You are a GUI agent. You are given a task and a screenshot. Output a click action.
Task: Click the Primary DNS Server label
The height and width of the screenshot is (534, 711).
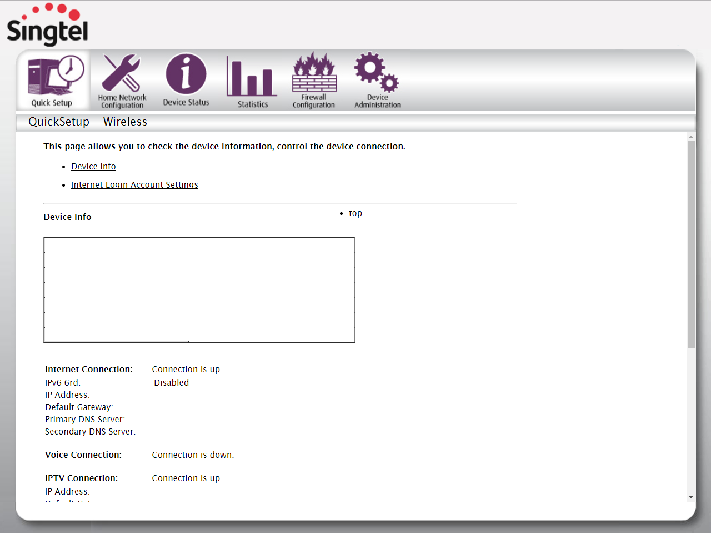[x=85, y=420]
